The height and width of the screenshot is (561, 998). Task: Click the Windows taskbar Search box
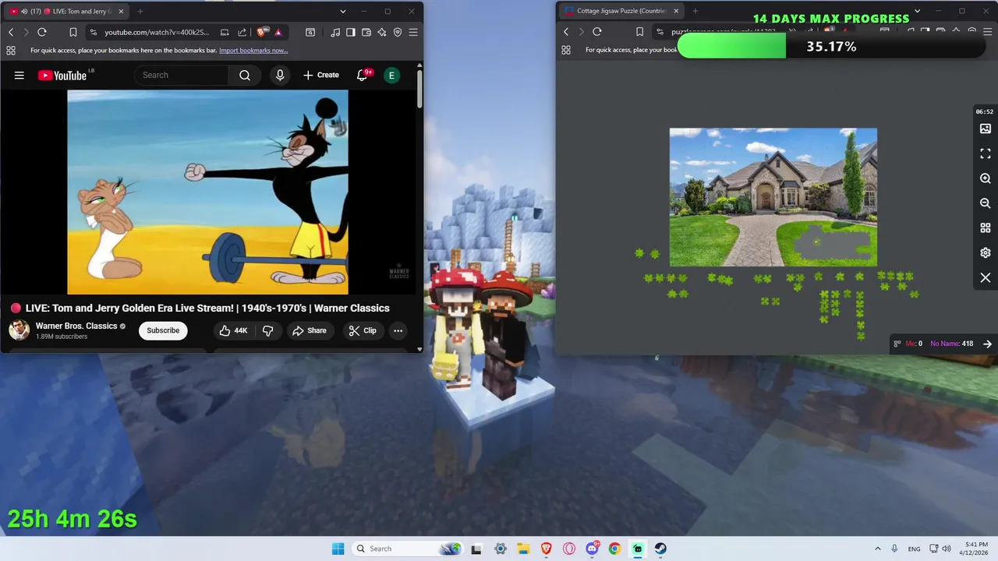tap(408, 549)
